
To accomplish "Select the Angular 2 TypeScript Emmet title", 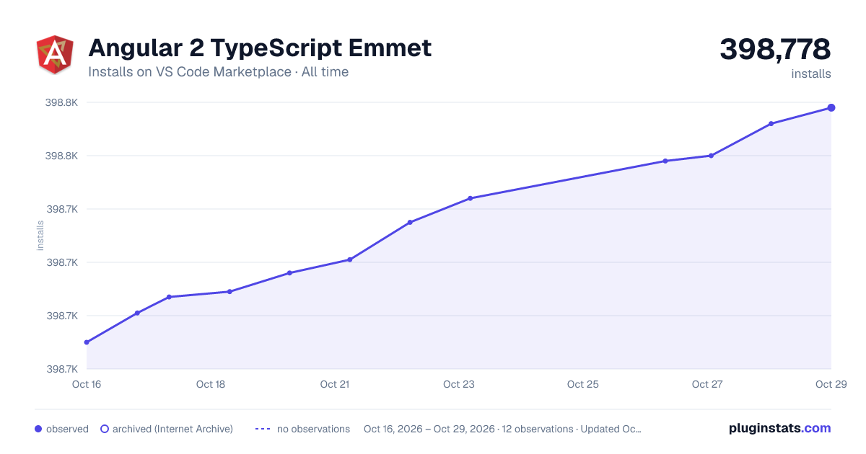I will (260, 48).
